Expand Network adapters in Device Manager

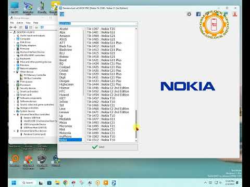(x=15, y=69)
